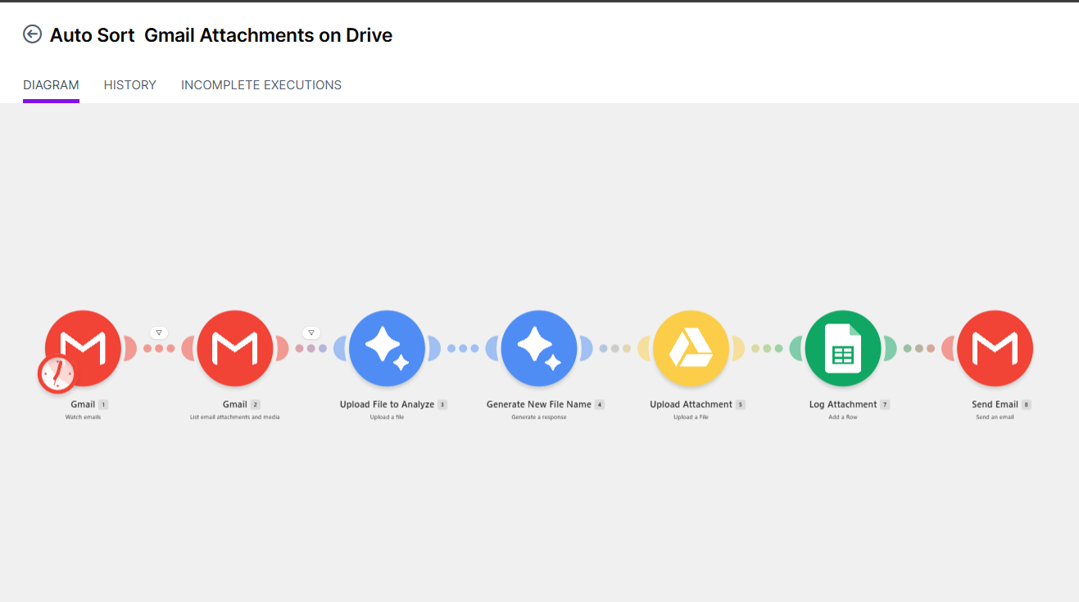Image resolution: width=1079 pixels, height=602 pixels.
Task: Click the scenario title Auto Sort Gmail Attachments
Action: pos(221,35)
